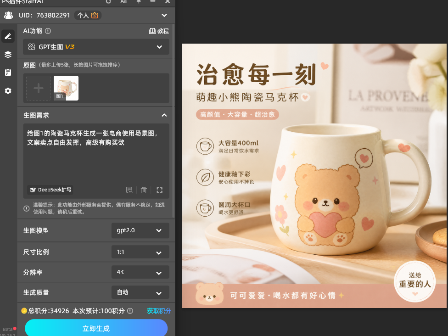Click the 分辨率 label
448x336 pixels.
pyautogui.click(x=33, y=272)
